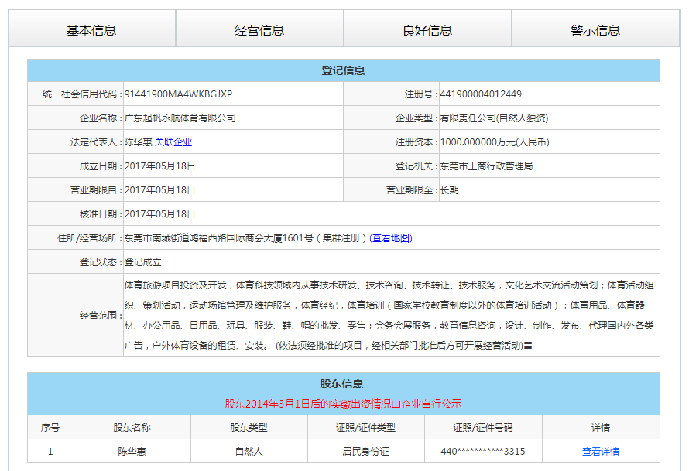689x471 pixels.
Task: Open the 关联企业 link beside the legal representative
Action: (x=173, y=142)
